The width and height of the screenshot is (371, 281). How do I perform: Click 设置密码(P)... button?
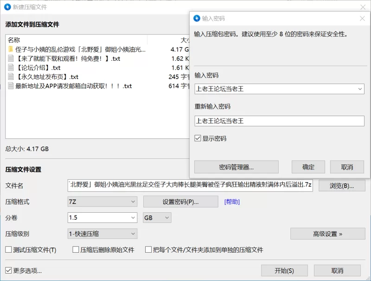(180, 202)
